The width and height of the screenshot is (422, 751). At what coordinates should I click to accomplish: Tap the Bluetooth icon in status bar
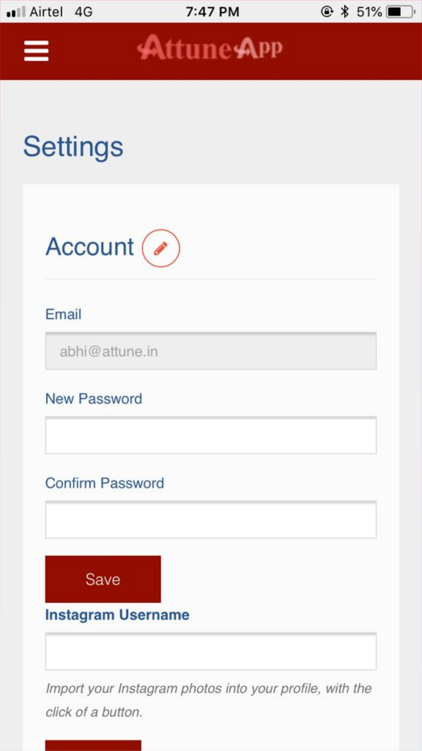[345, 11]
